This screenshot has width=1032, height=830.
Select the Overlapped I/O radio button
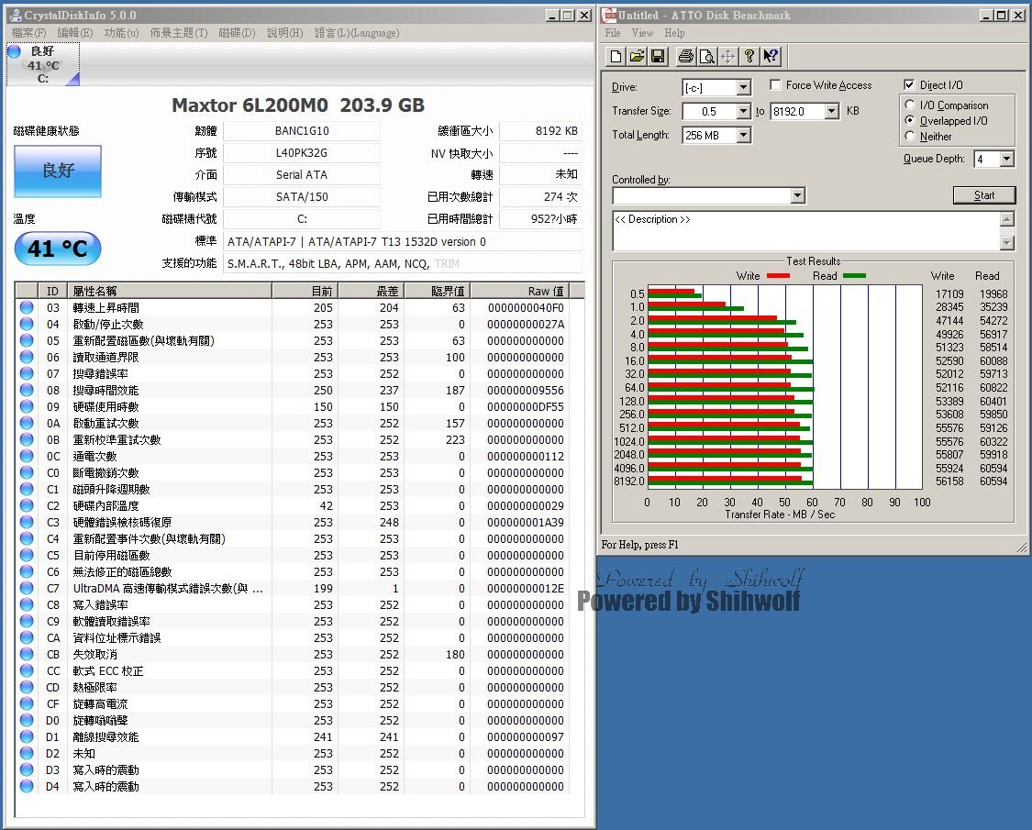910,120
